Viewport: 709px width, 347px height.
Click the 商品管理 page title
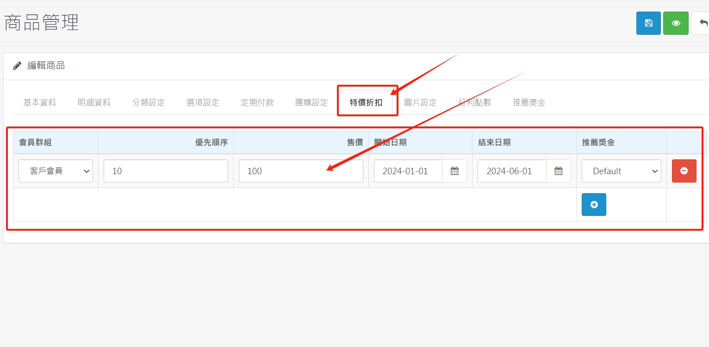[42, 22]
